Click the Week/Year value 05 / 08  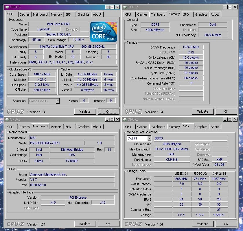[x=220, y=165]
